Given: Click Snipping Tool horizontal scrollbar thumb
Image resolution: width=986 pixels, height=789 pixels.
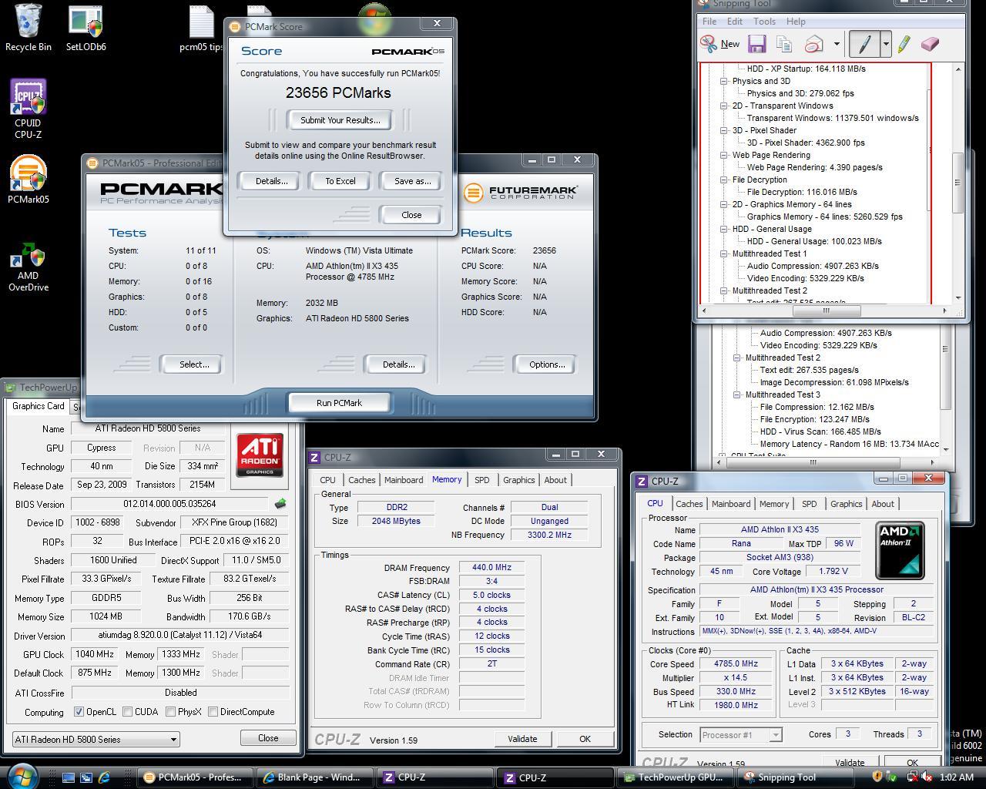Looking at the screenshot, I should tap(825, 311).
